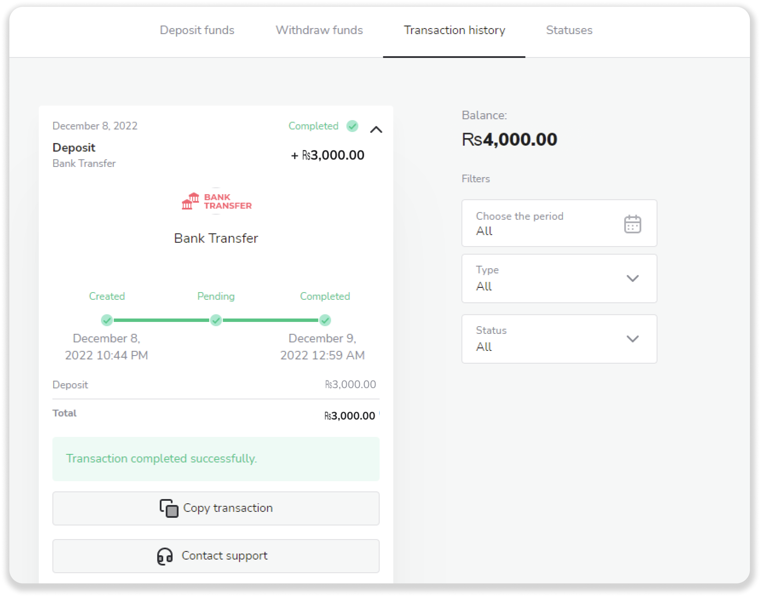Click the headset icon on Contact support

165,556
